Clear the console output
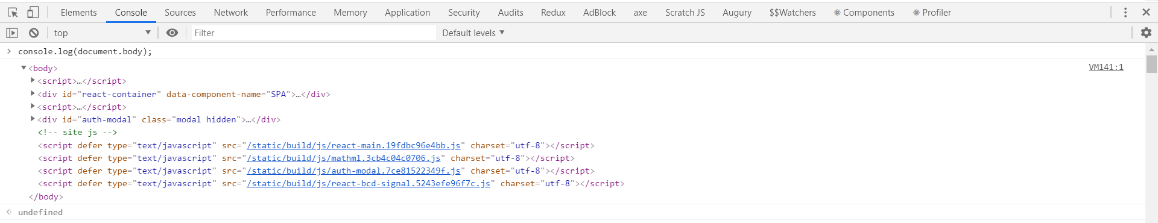Image resolution: width=1158 pixels, height=223 pixels. 34,33
